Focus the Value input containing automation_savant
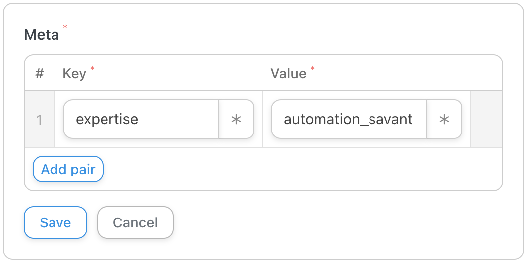This screenshot has width=528, height=263. [349, 119]
